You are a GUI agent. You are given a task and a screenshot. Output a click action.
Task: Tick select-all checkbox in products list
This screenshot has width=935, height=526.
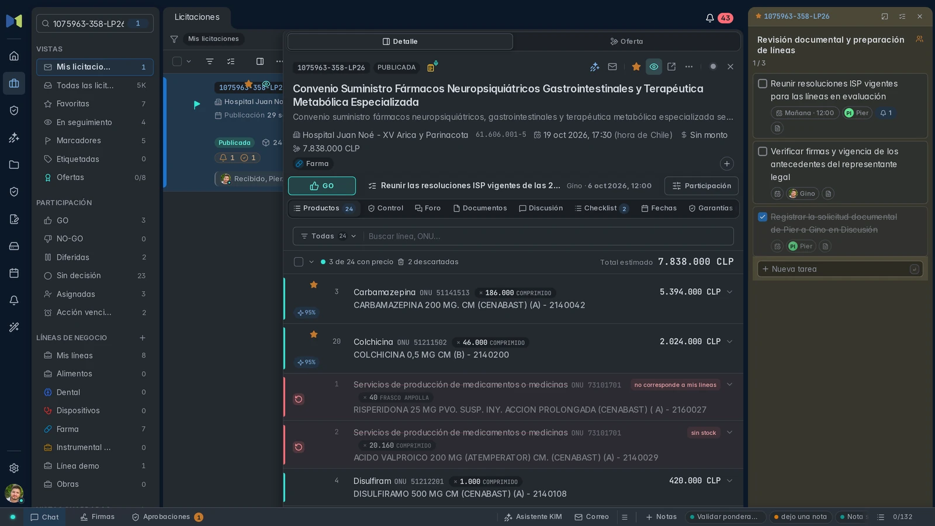click(299, 262)
